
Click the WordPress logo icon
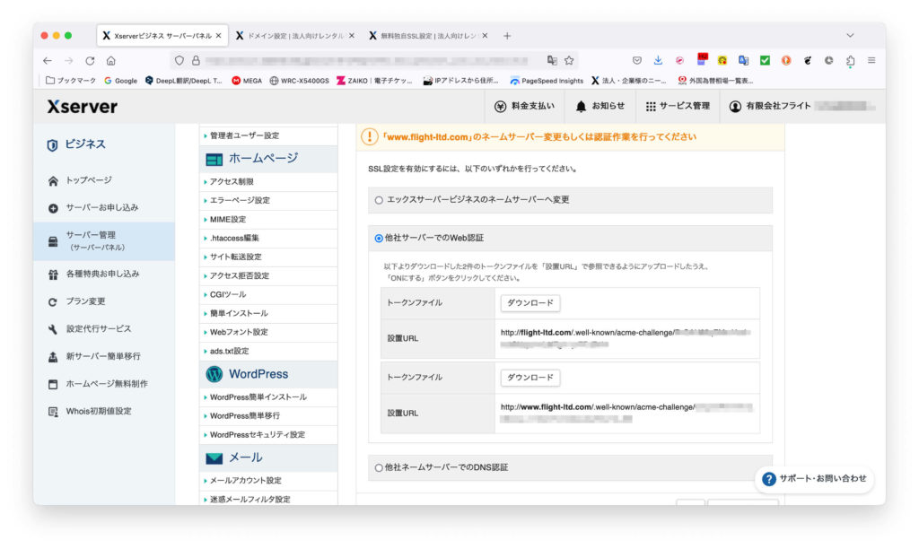coord(214,374)
